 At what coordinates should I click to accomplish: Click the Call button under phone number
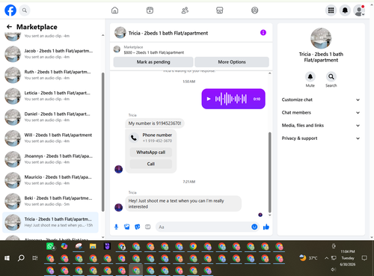pos(151,164)
